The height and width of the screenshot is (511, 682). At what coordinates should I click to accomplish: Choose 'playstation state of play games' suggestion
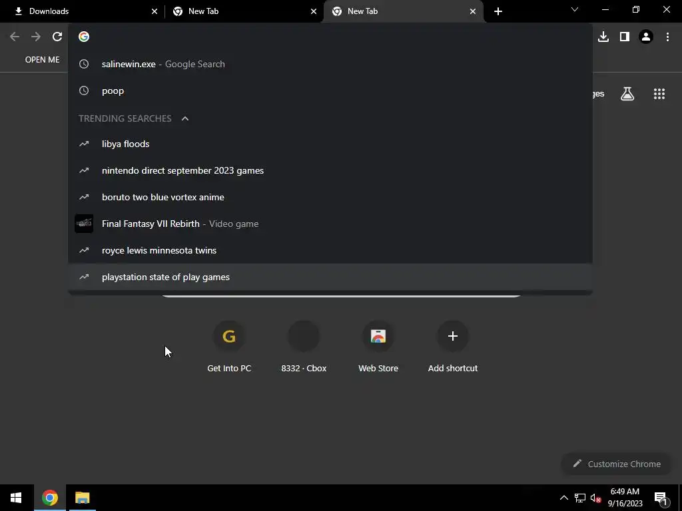click(x=330, y=277)
